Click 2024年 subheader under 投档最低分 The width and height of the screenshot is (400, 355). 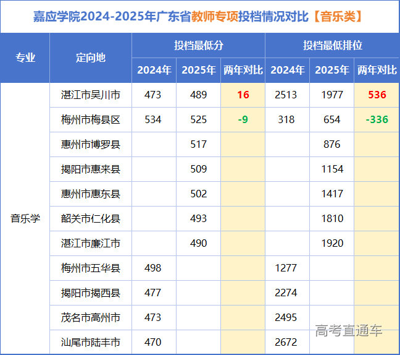click(x=154, y=71)
